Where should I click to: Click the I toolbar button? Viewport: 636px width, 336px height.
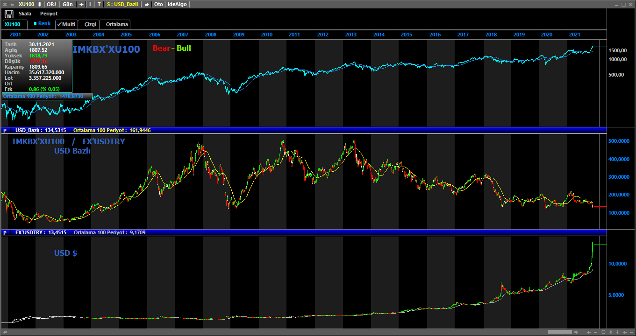(90, 4)
